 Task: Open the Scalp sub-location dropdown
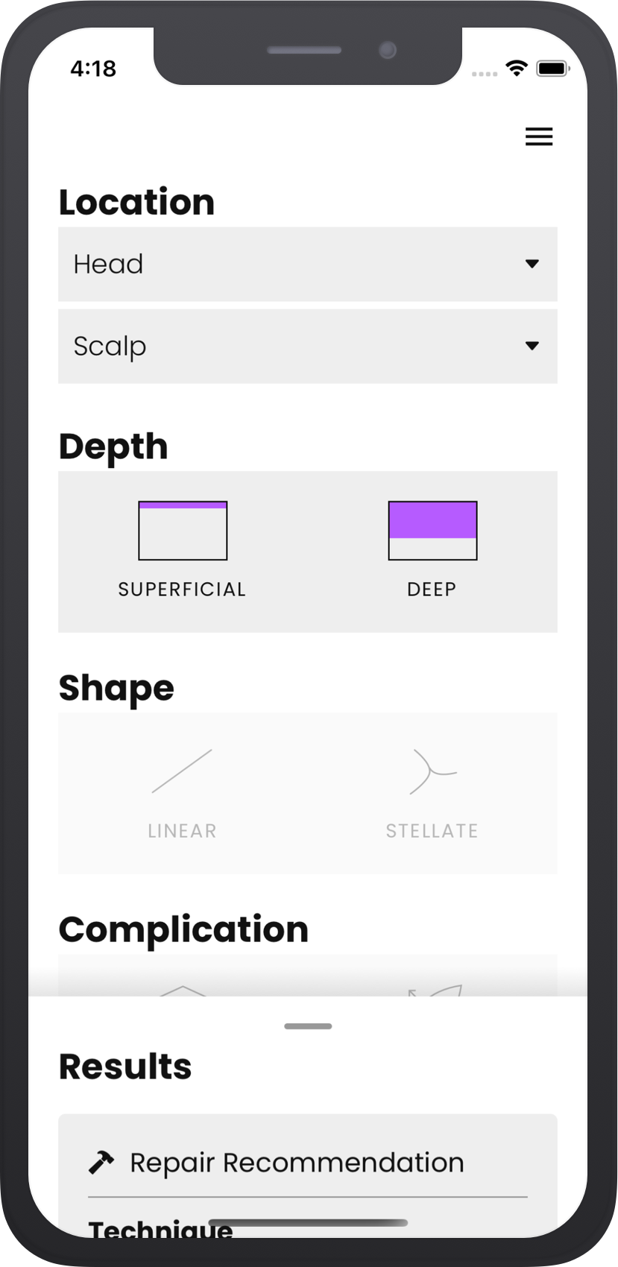point(307,346)
